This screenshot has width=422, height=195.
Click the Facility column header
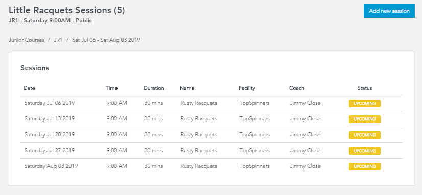click(x=247, y=88)
